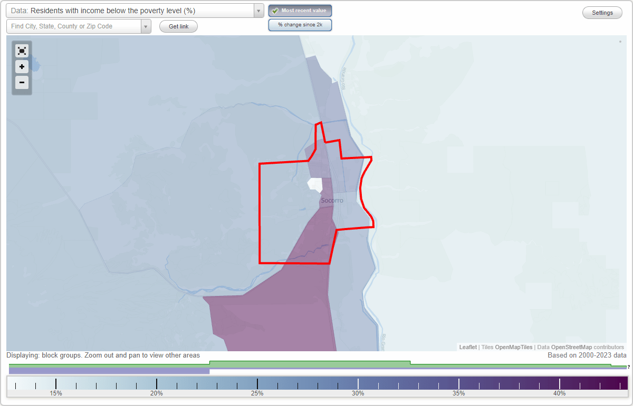
Task: Click the green checkmark on Most recent value
Action: (275, 11)
